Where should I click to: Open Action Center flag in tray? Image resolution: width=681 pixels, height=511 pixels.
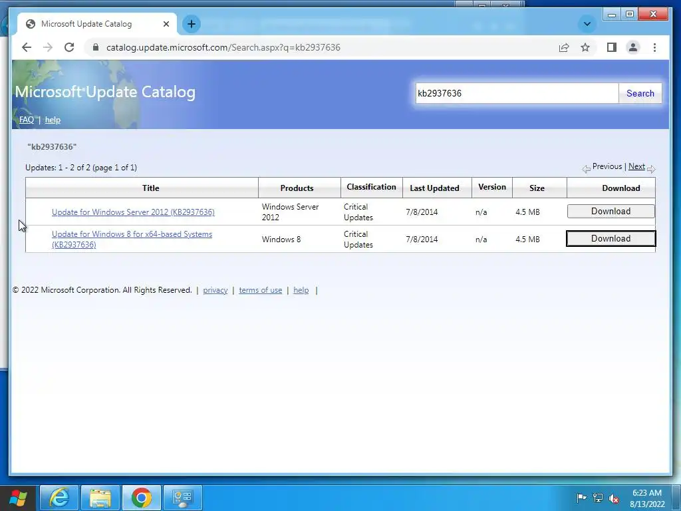(581, 498)
